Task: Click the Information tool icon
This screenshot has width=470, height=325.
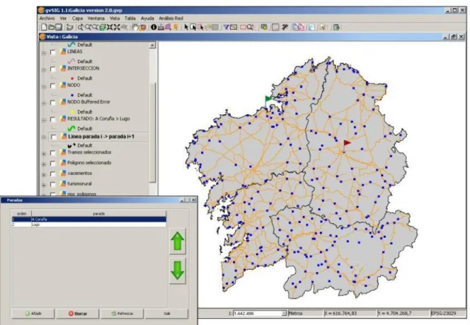Action: pos(154,28)
